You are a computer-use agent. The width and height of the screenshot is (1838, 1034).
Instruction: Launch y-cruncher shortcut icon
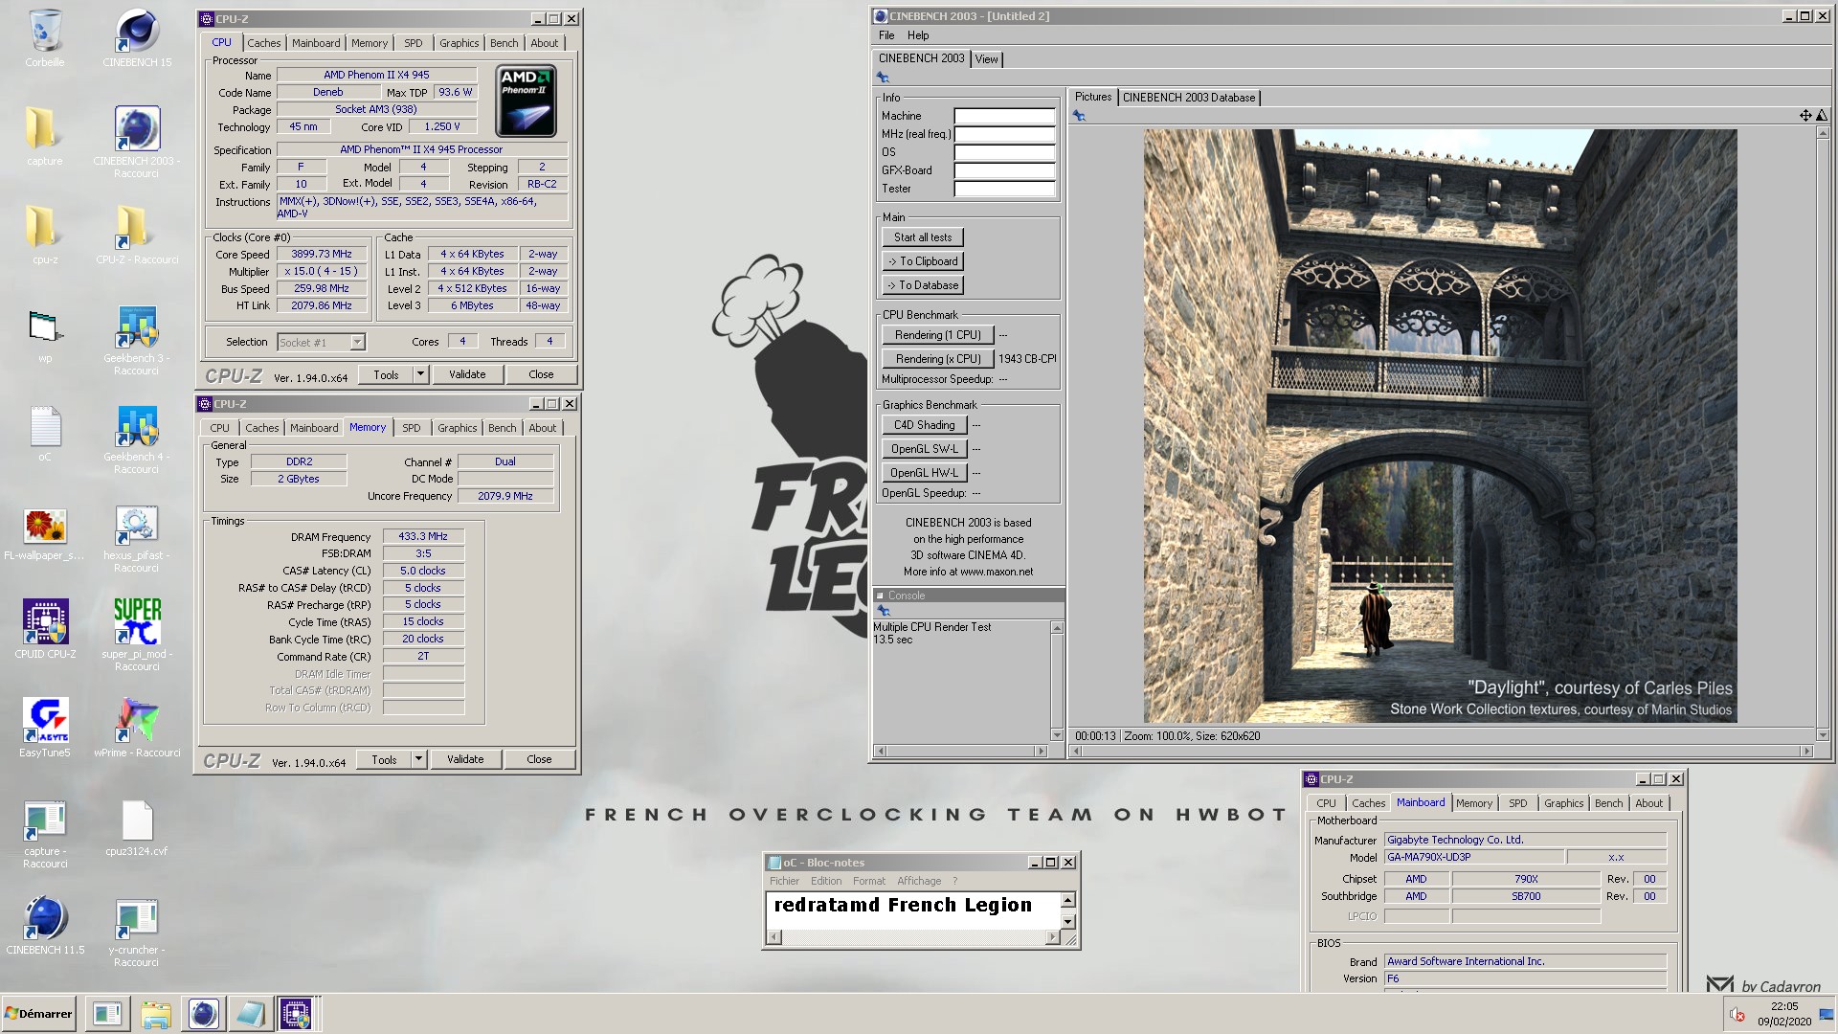tap(137, 919)
